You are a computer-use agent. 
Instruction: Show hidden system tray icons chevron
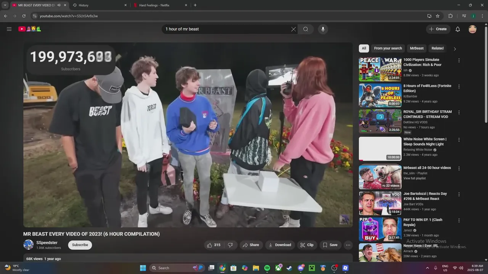coord(428,268)
